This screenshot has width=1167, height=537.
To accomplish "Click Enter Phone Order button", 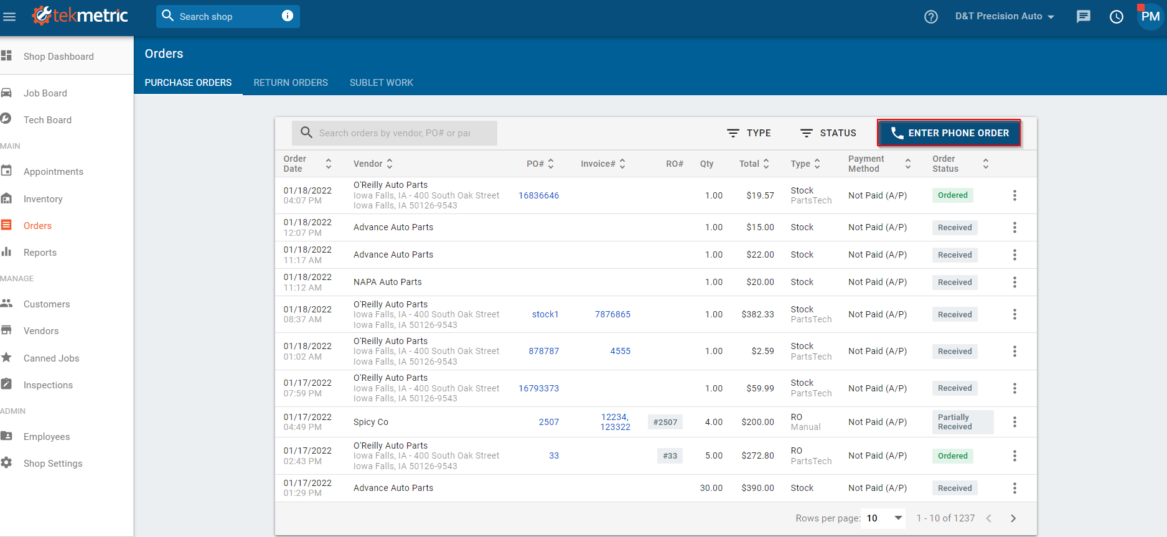I will pos(949,133).
